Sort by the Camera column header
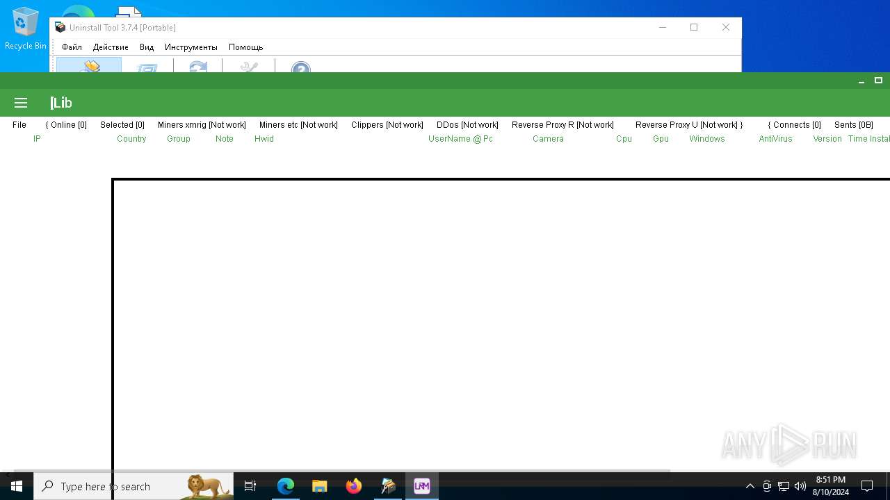Screen dimensions: 890x500 click(548, 139)
